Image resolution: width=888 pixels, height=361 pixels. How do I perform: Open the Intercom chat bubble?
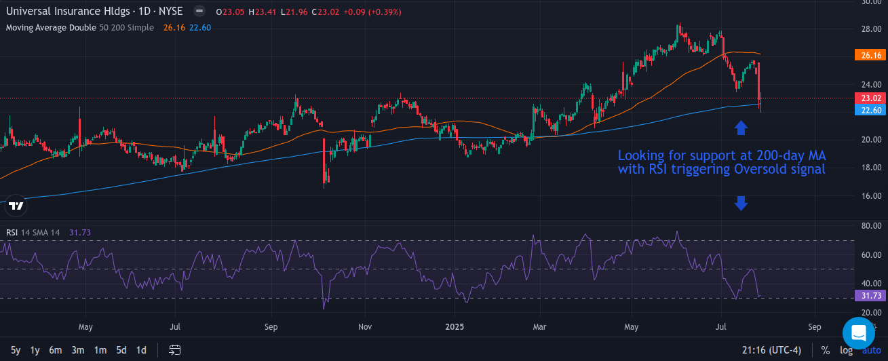click(859, 332)
